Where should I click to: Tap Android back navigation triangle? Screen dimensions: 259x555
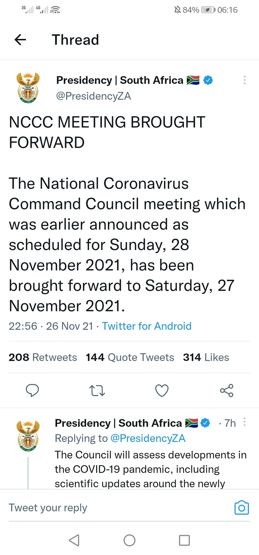click(x=74, y=540)
